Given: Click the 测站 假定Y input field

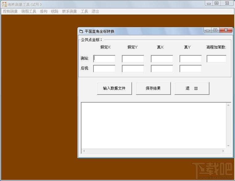Looking at the screenshot, I should [133, 59].
